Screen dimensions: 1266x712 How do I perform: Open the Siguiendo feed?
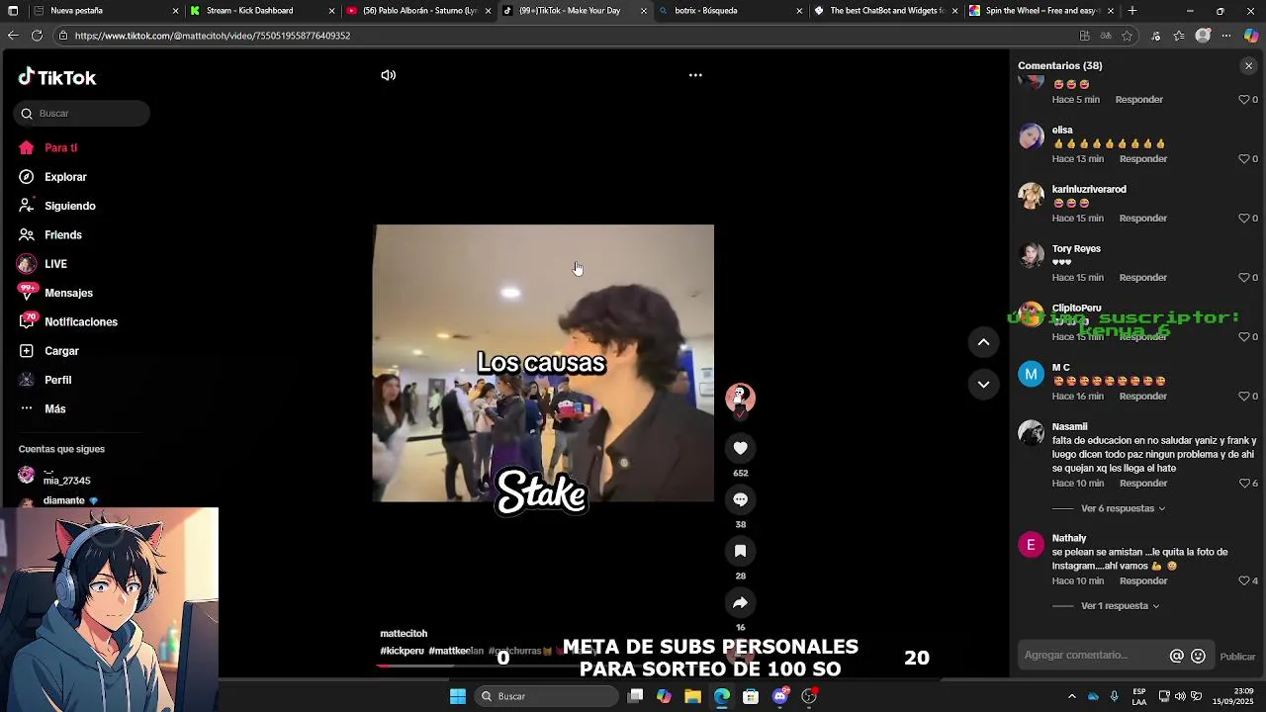coord(69,206)
